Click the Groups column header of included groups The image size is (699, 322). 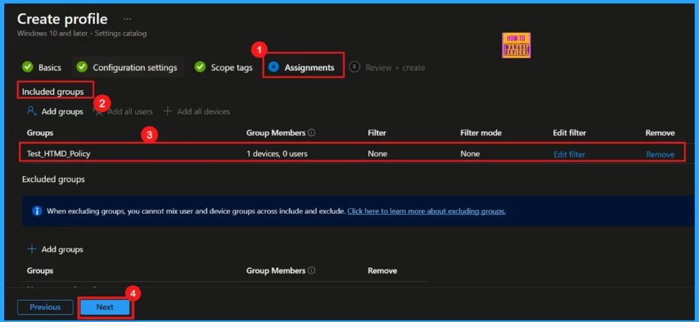(40, 133)
